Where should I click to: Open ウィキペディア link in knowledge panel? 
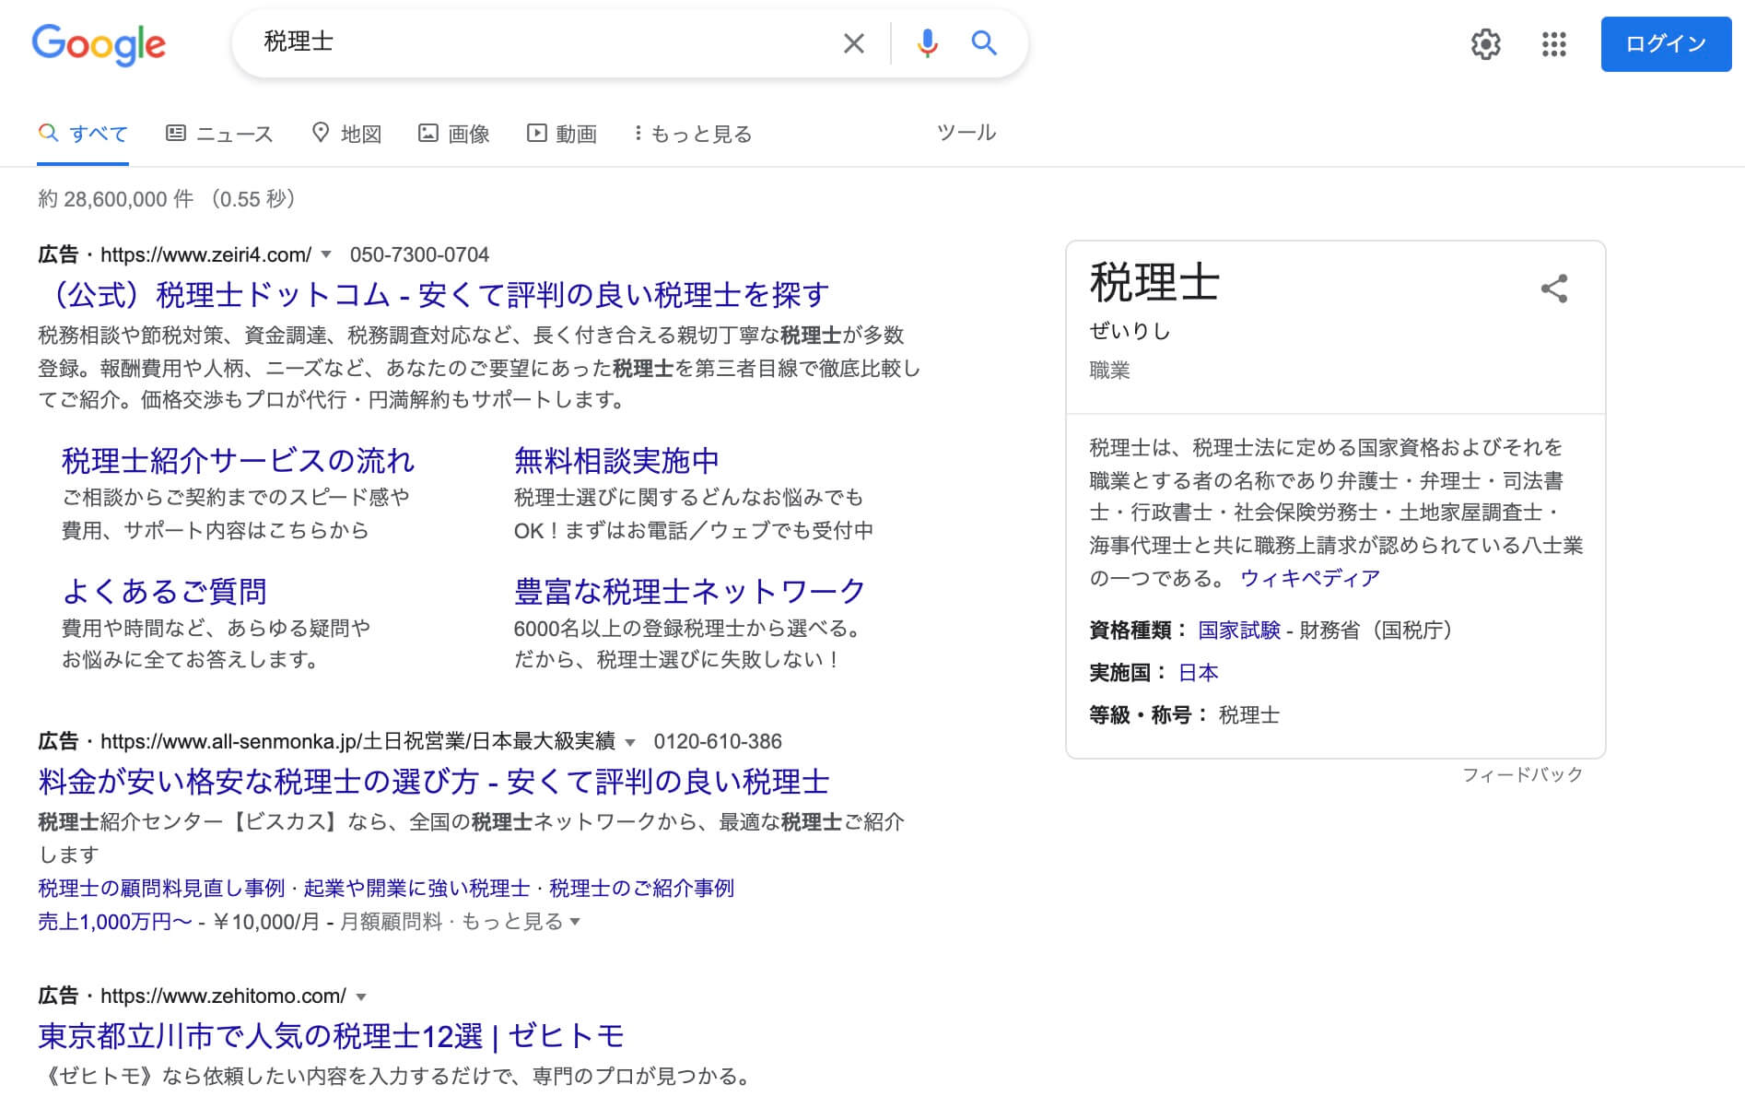[x=1309, y=579]
